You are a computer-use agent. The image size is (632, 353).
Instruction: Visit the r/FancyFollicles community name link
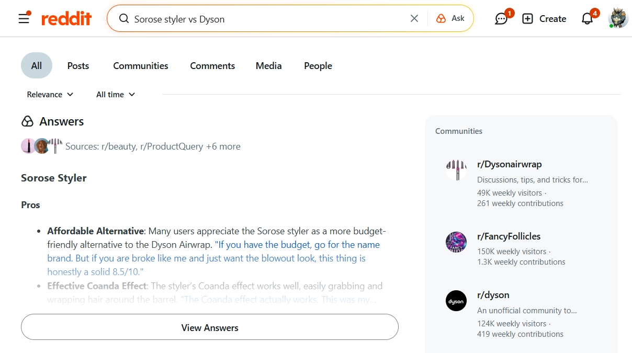click(x=509, y=236)
